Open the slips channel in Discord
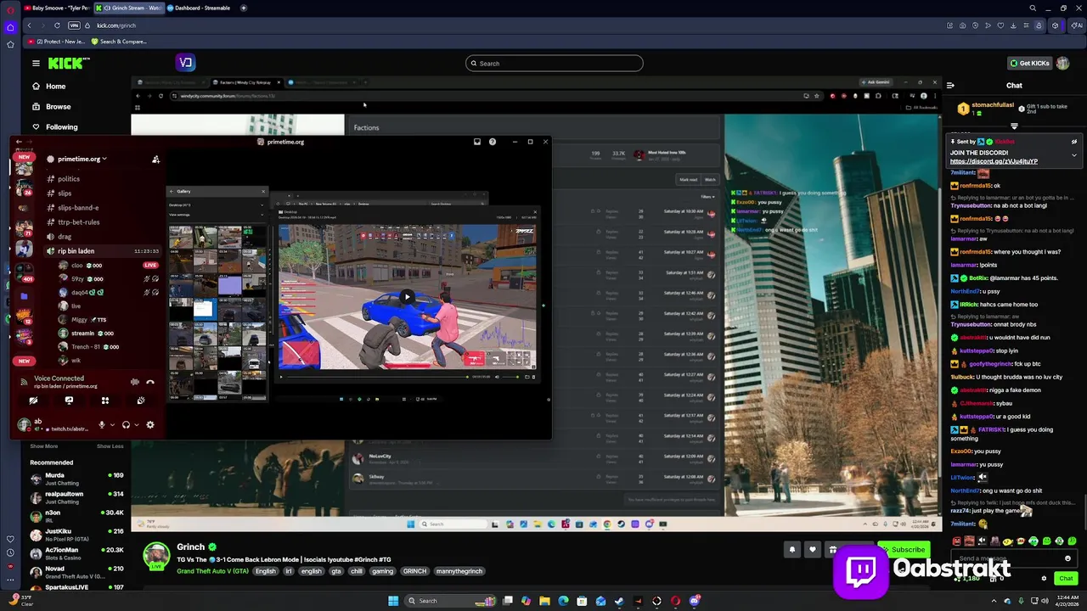 (x=65, y=193)
